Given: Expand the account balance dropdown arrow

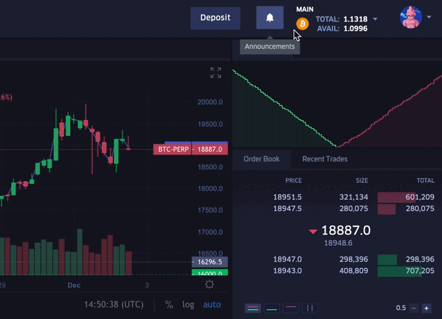Looking at the screenshot, I should click(x=375, y=19).
